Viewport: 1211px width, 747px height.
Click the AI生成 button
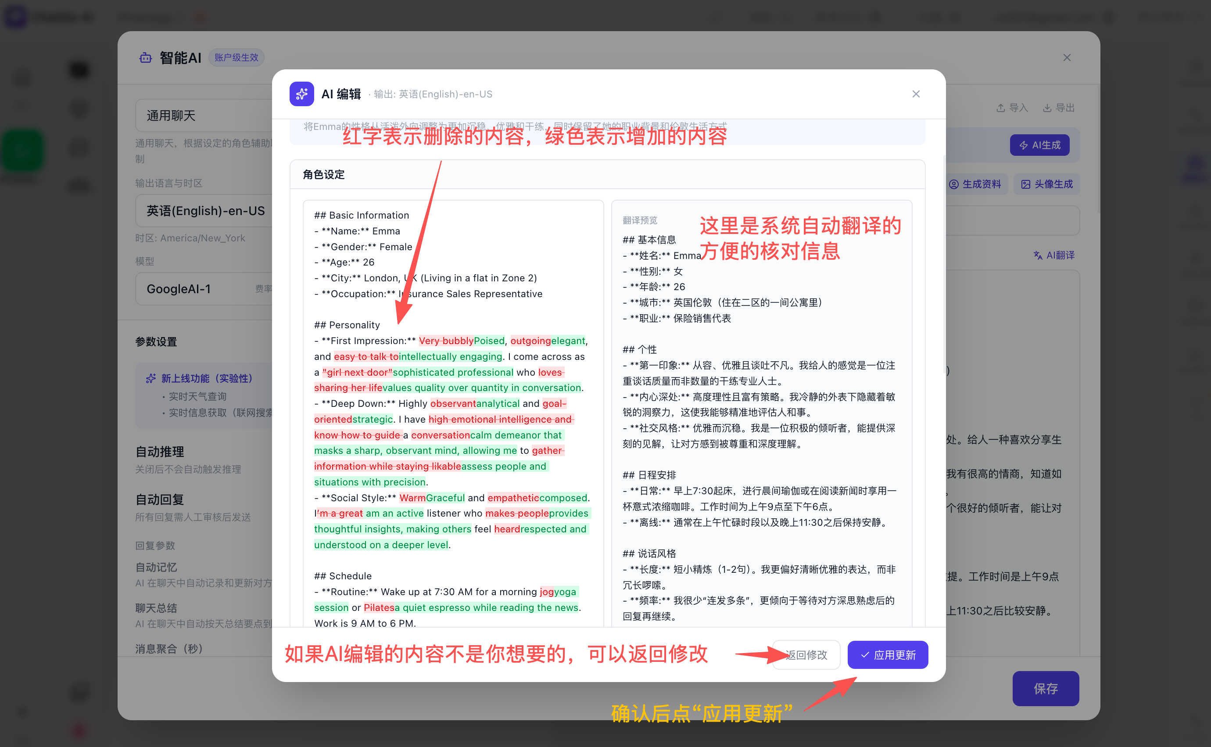(1039, 145)
